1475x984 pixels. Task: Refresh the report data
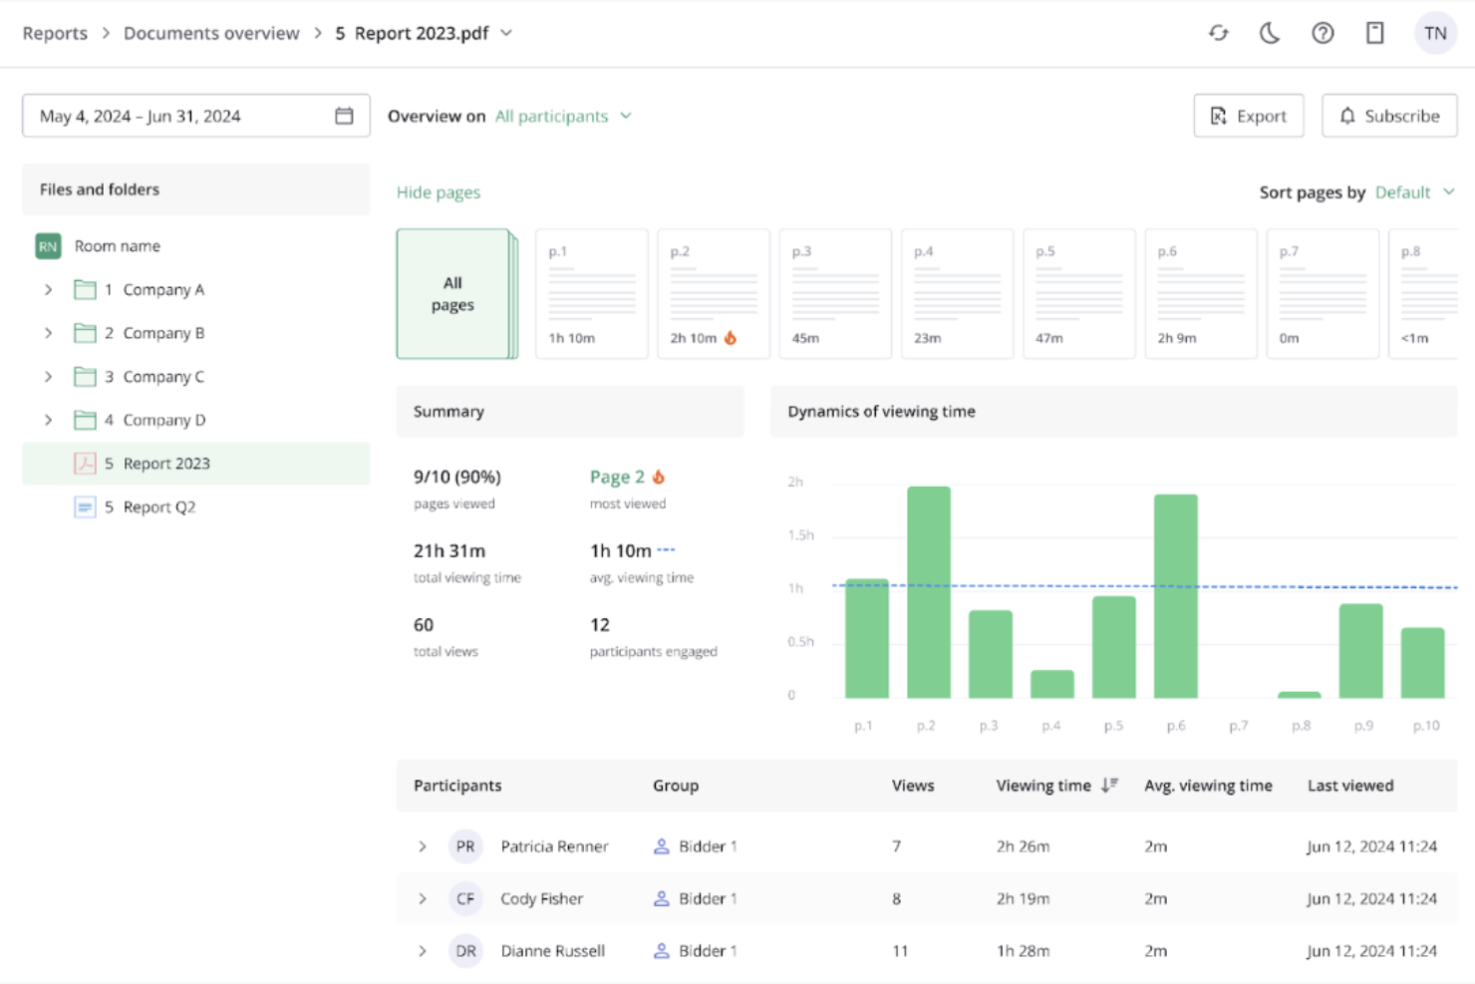[1218, 33]
